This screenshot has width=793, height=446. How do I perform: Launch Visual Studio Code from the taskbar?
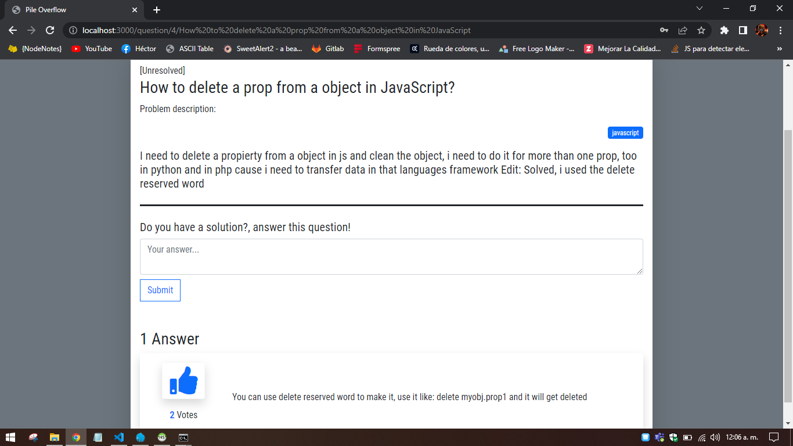pyautogui.click(x=119, y=437)
